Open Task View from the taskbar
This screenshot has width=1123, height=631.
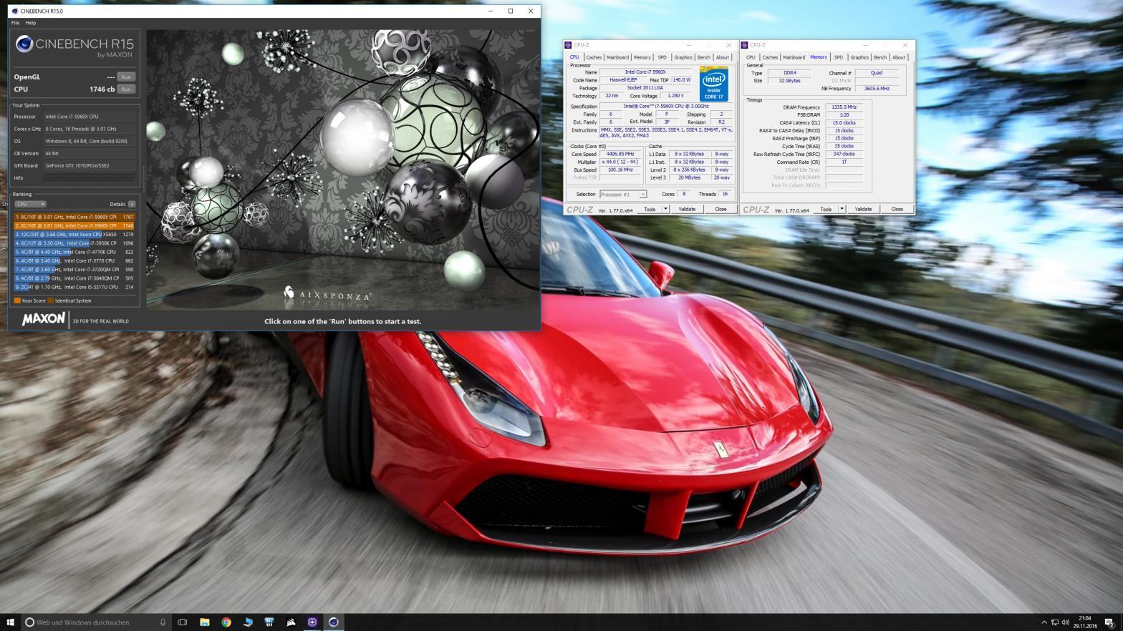tap(182, 622)
